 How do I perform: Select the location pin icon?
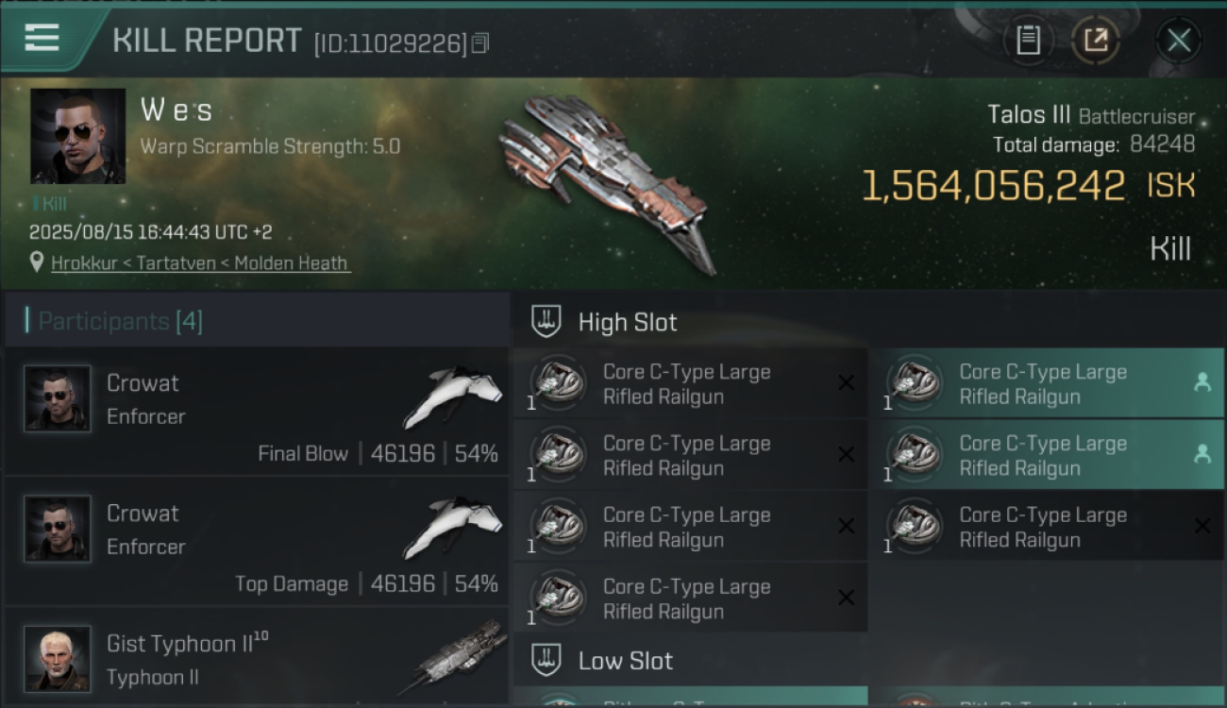tap(37, 262)
